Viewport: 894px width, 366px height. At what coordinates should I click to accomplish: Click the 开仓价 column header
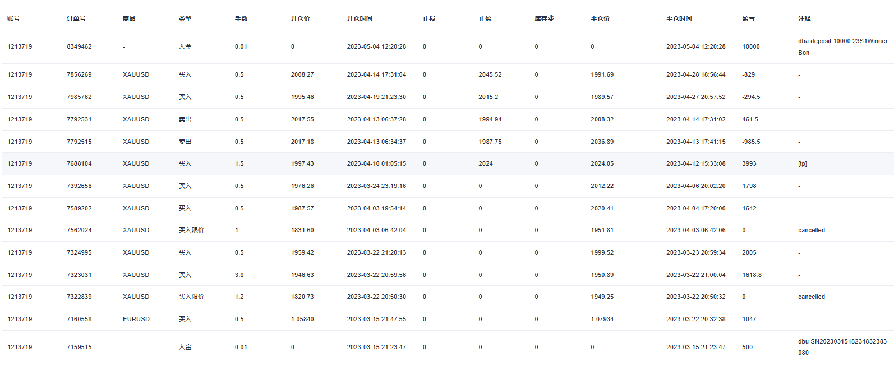click(301, 18)
